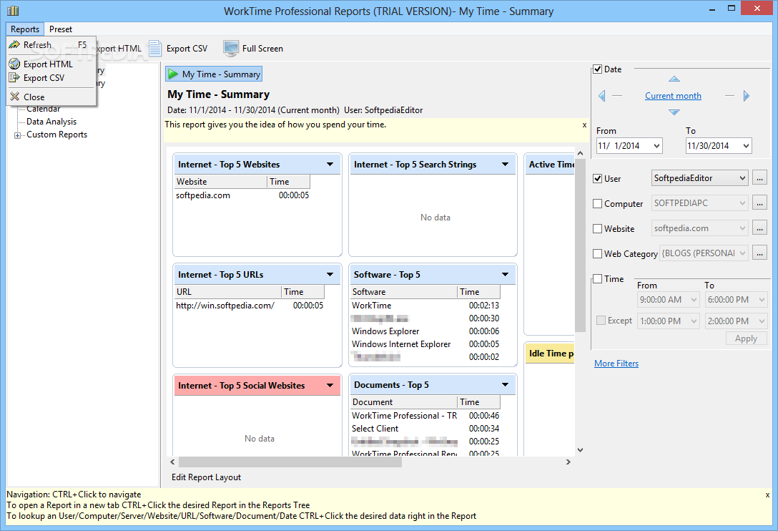Screen dimensions: 778x531
Task: Click the Website column header
Action: pos(221,182)
